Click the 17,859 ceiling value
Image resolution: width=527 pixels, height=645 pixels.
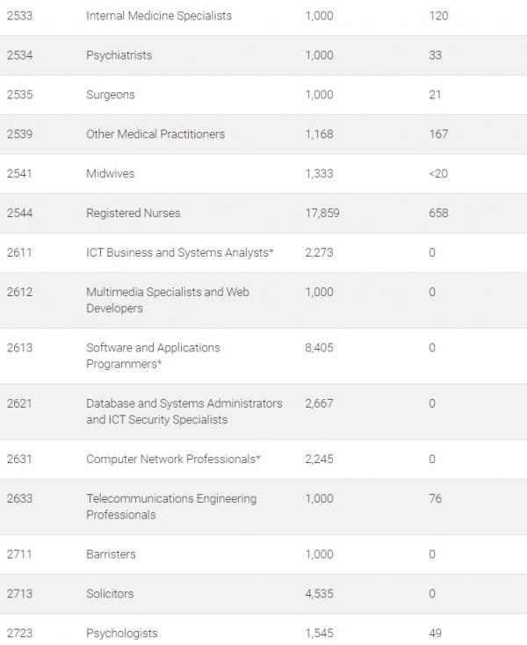pyautogui.click(x=322, y=214)
